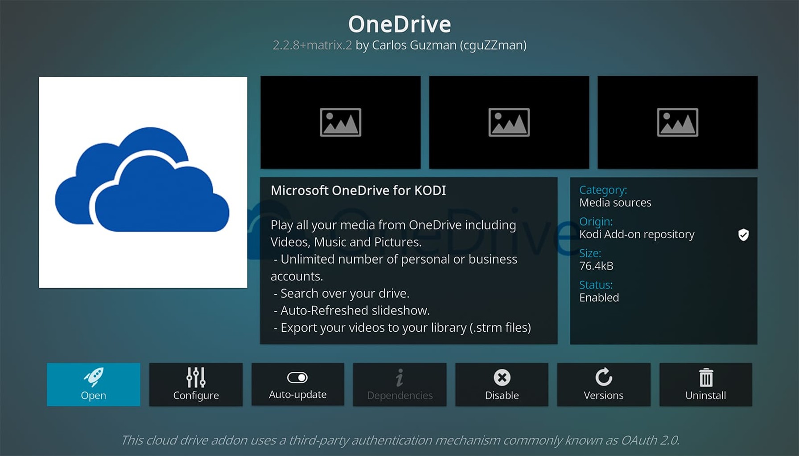Click the refresh arrow icon above Versions
Screen dimensions: 799x456
(604, 377)
